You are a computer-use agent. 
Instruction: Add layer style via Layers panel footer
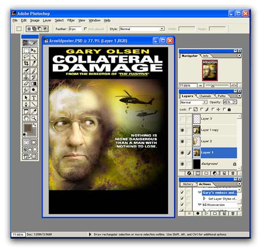(x=189, y=173)
